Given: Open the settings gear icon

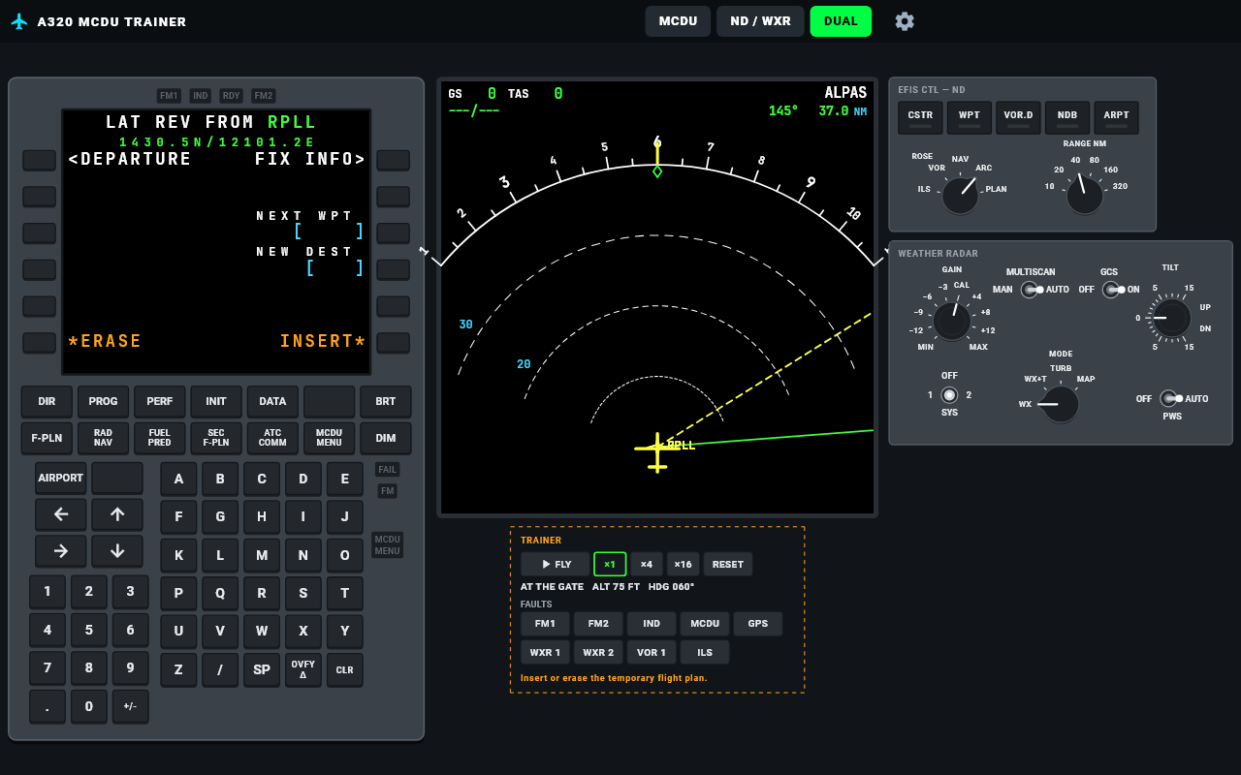Looking at the screenshot, I should click(x=905, y=21).
